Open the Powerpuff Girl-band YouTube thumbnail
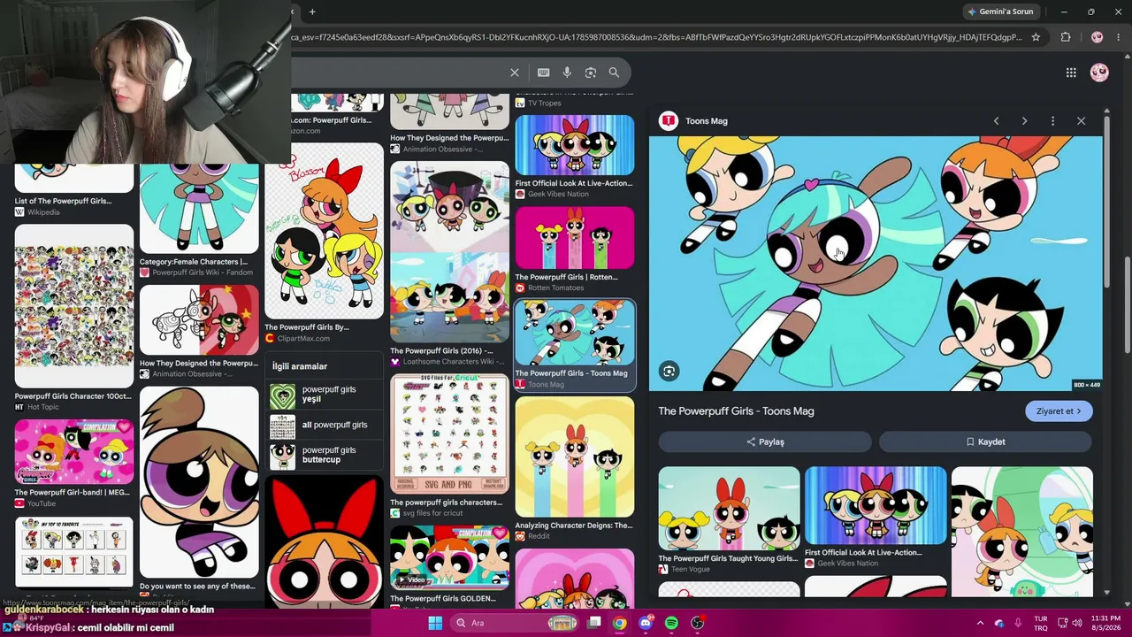The image size is (1132, 637). [x=74, y=451]
